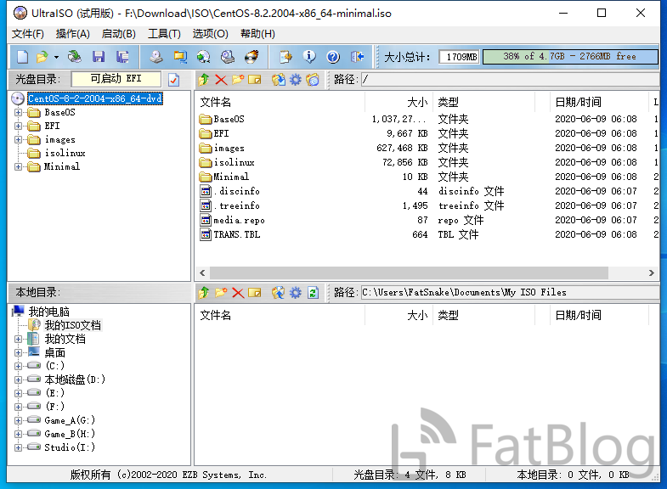Click the left scroll arrow in disc file list

click(x=202, y=273)
